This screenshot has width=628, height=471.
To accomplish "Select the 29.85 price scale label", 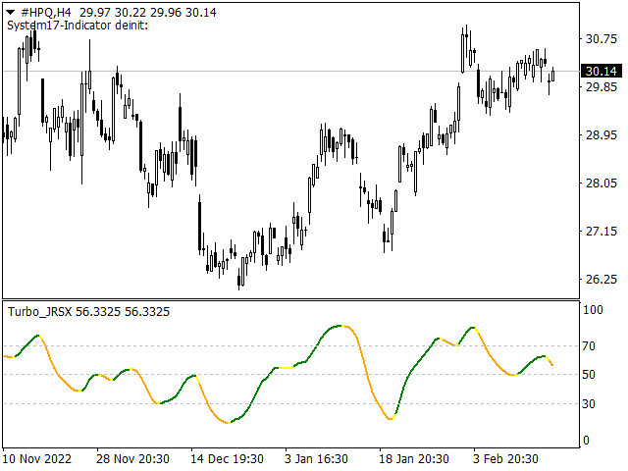I will 601,87.
